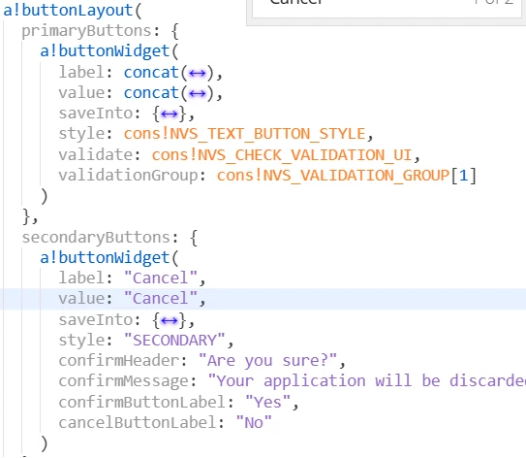Click "SECONDARY" style string
Viewport: 526px width, 458px height.
174,341
